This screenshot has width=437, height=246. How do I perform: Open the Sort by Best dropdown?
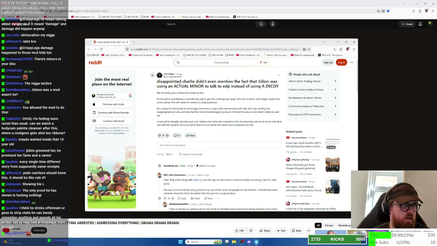(169, 154)
